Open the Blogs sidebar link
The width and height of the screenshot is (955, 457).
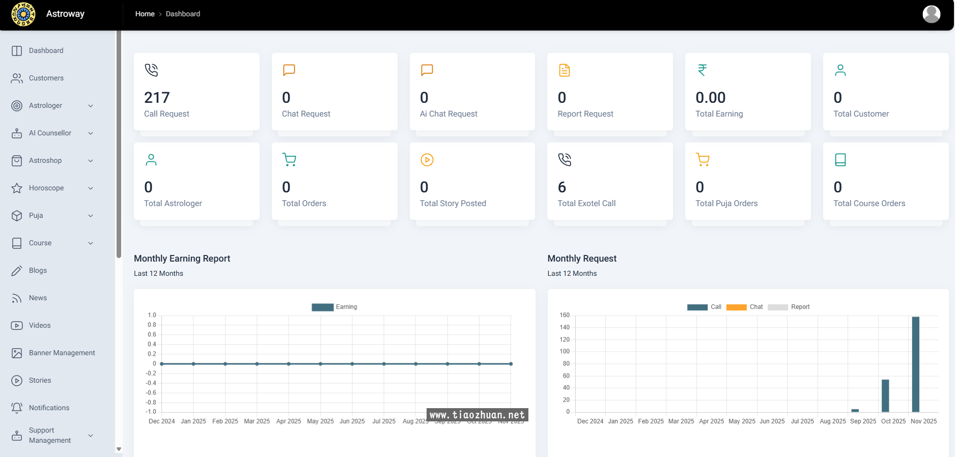coord(38,270)
